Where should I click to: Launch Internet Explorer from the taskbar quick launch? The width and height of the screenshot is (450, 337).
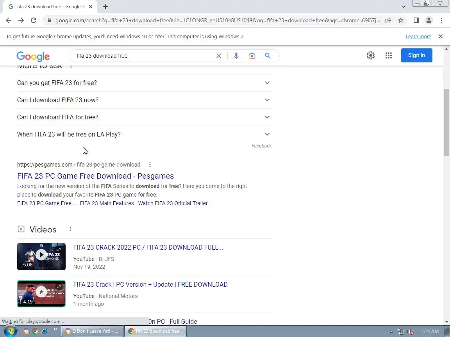(x=45, y=331)
